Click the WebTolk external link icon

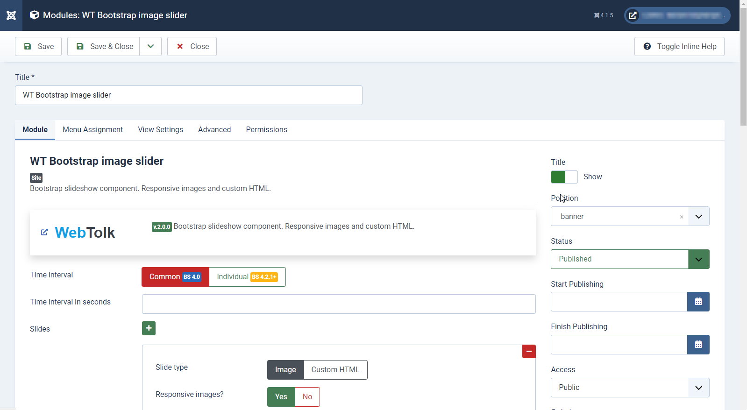coord(44,232)
